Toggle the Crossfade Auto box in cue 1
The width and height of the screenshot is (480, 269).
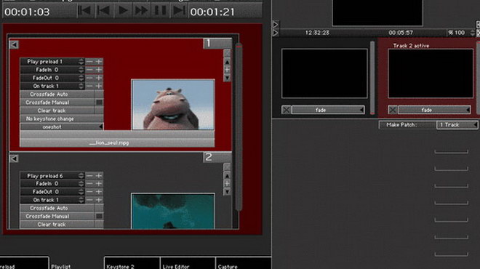coord(99,95)
